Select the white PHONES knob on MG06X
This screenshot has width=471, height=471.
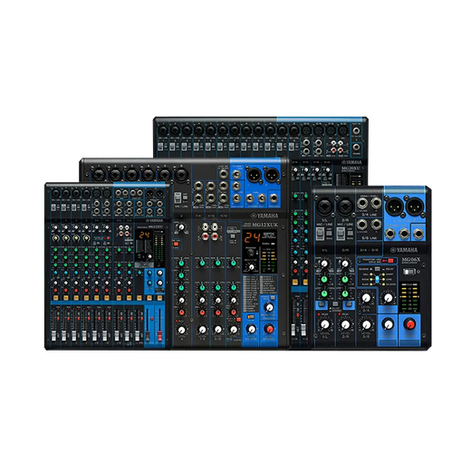[389, 324]
